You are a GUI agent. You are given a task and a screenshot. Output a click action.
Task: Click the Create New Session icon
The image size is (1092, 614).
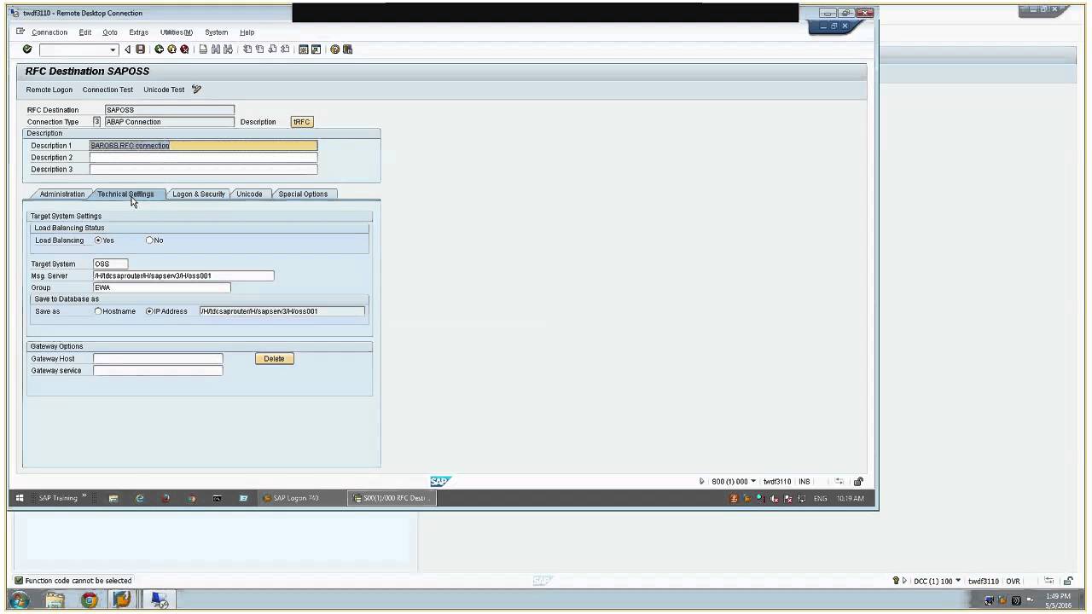click(x=303, y=49)
